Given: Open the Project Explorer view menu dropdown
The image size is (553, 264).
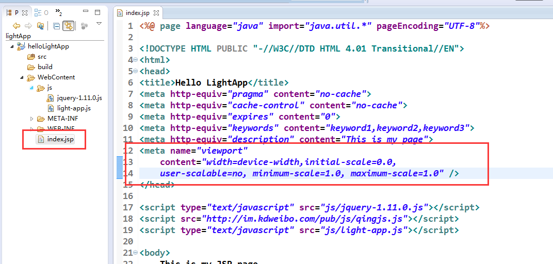Looking at the screenshot, I should point(99,24).
